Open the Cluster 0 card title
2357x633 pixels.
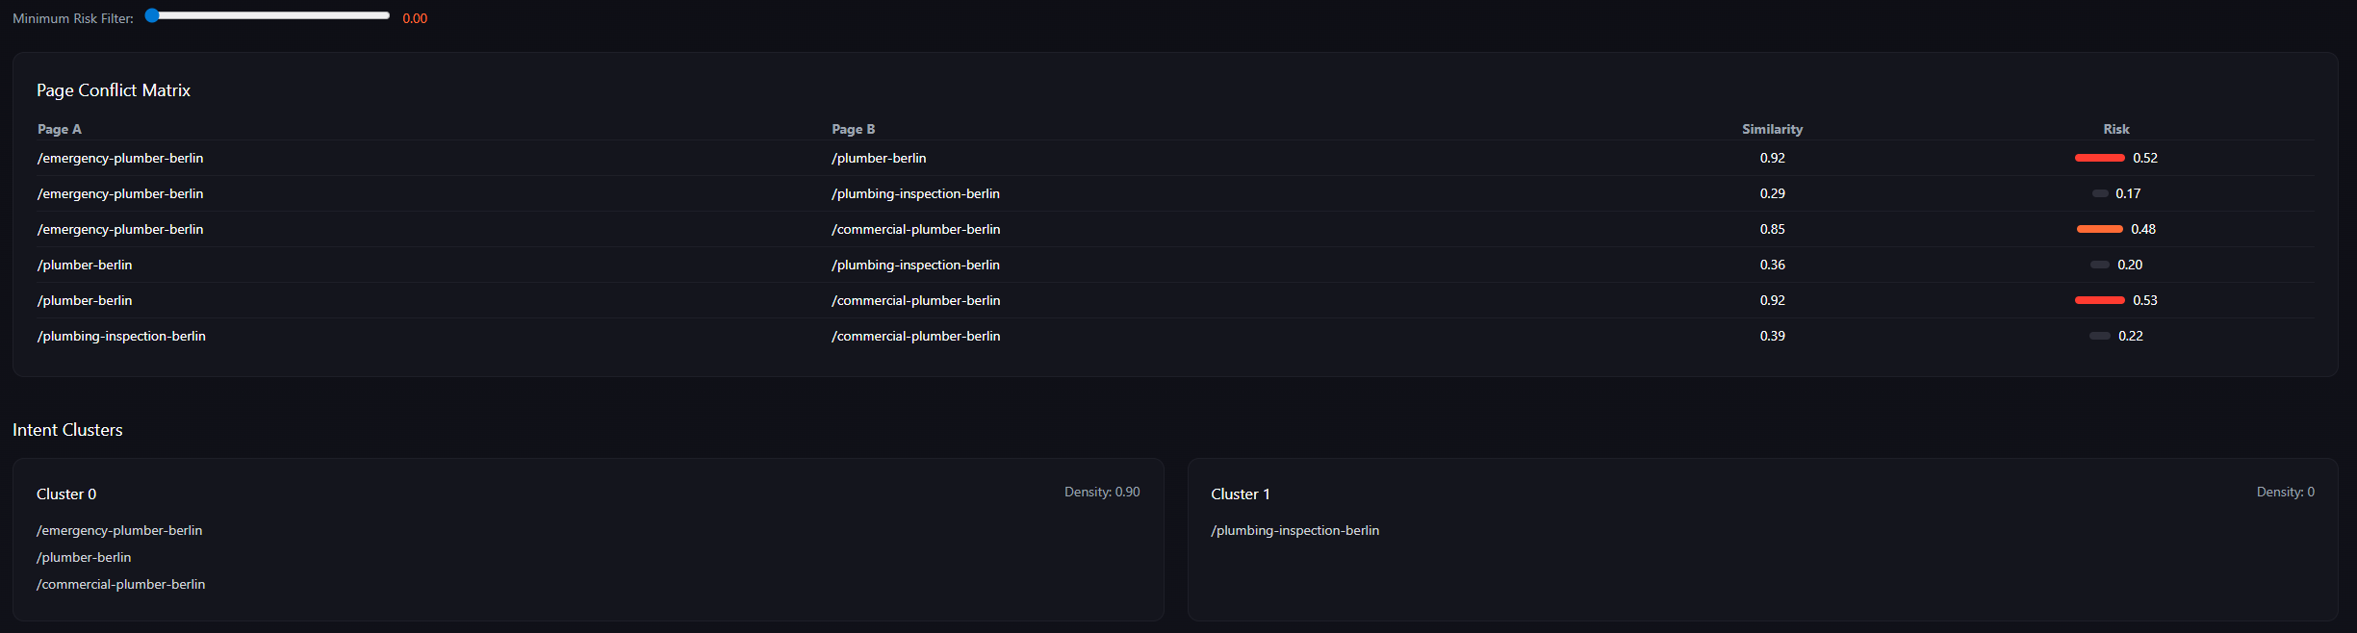click(x=66, y=494)
